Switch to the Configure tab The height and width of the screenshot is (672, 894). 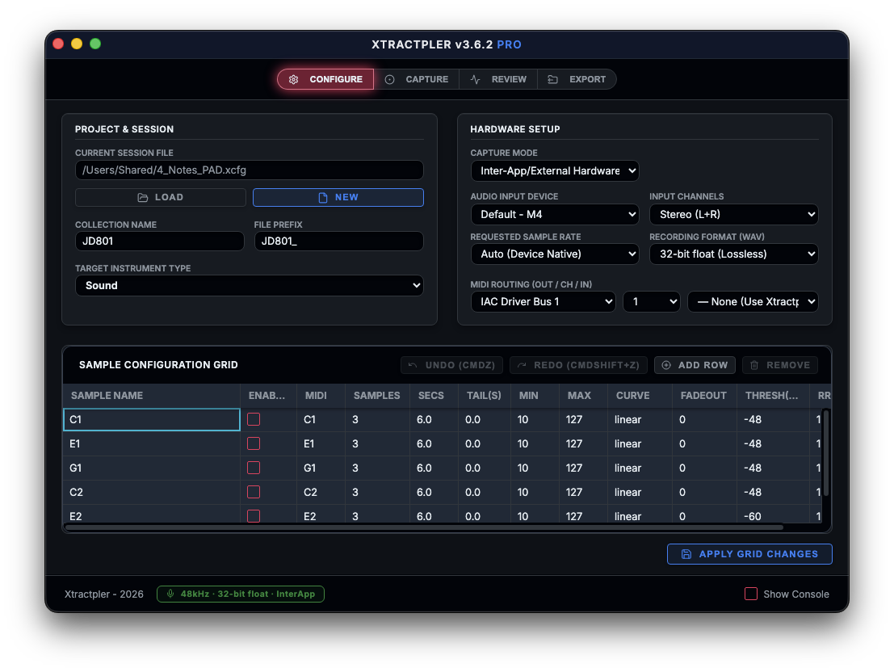click(325, 79)
